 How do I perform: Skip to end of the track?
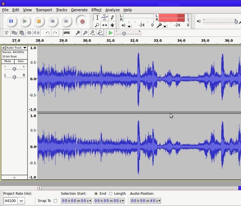point(66,21)
